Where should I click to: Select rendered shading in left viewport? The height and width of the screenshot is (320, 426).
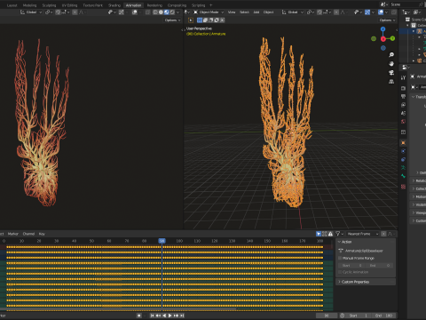coord(172,12)
